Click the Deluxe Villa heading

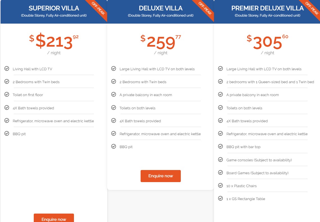(x=161, y=8)
